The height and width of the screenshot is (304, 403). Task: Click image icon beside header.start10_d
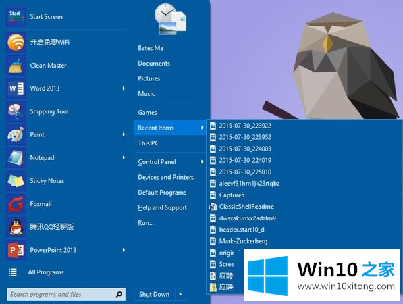coord(213,230)
